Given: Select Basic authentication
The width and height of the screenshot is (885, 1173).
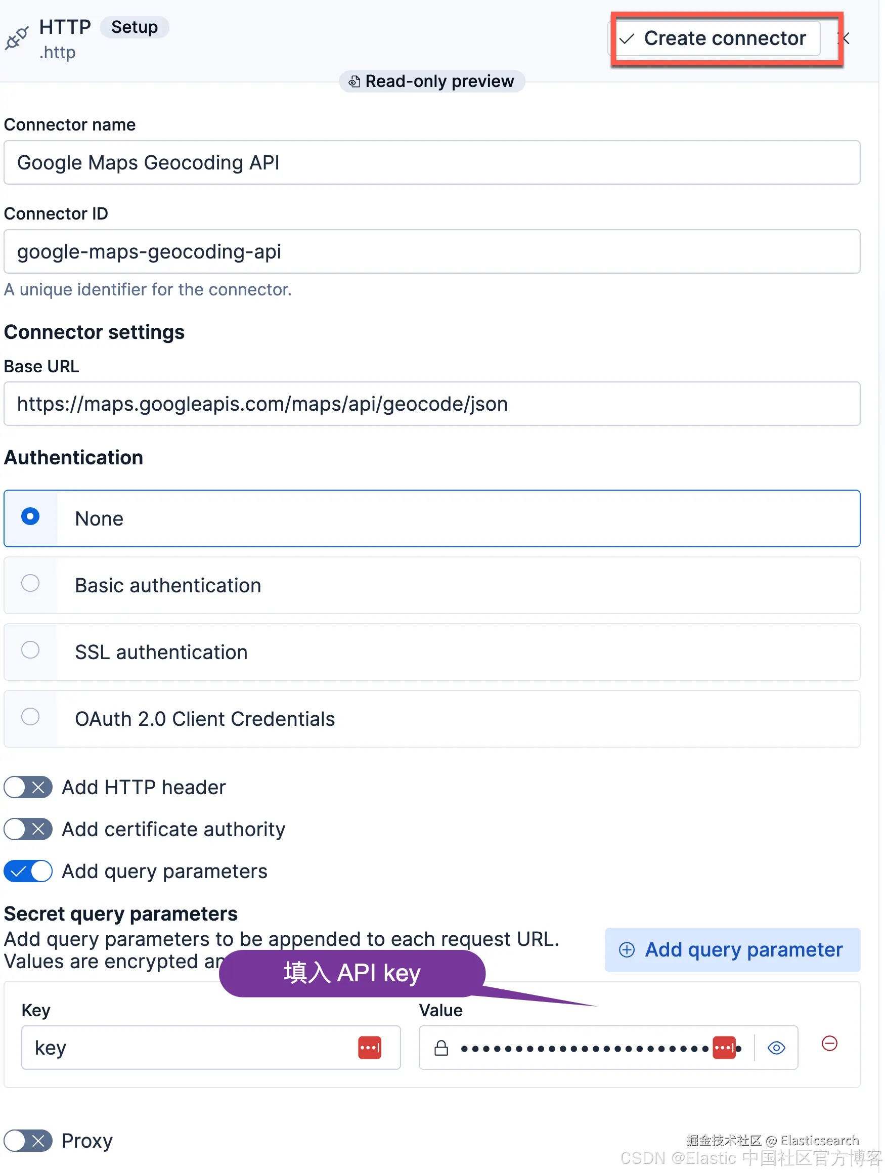Looking at the screenshot, I should 432,585.
